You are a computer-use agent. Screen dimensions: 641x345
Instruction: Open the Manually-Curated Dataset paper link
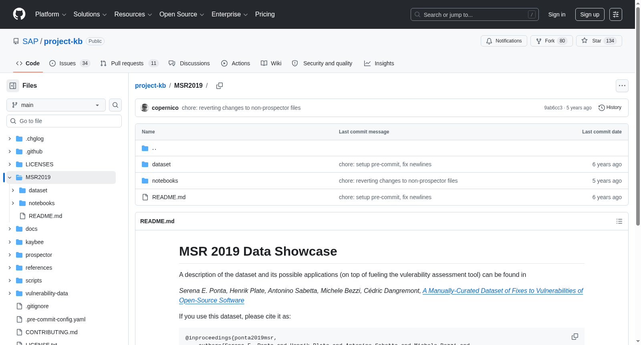(381, 296)
